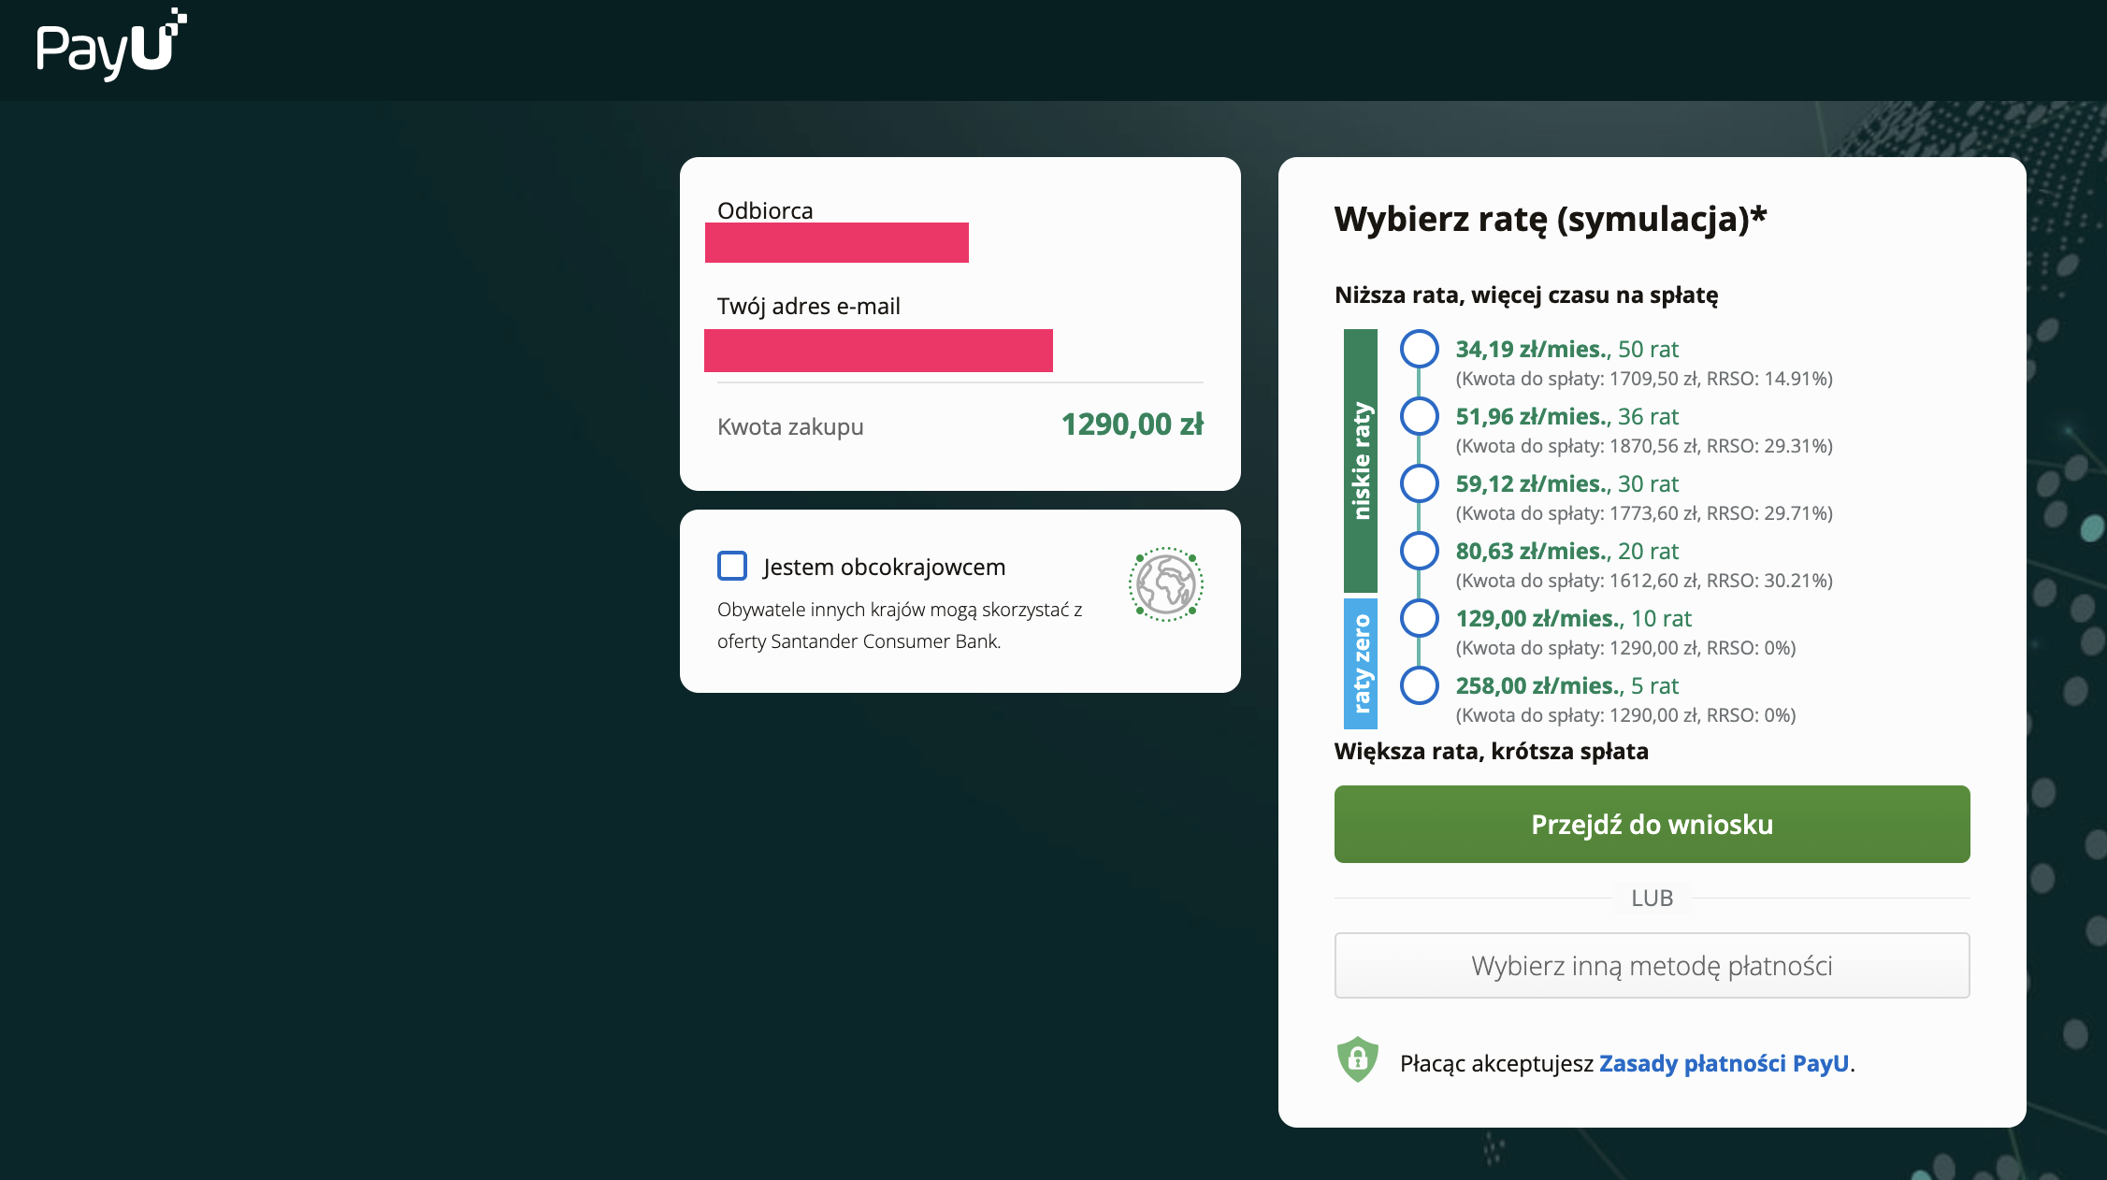This screenshot has height=1180, width=2107.
Task: Click the redacted e-mail address field
Action: 878,351
